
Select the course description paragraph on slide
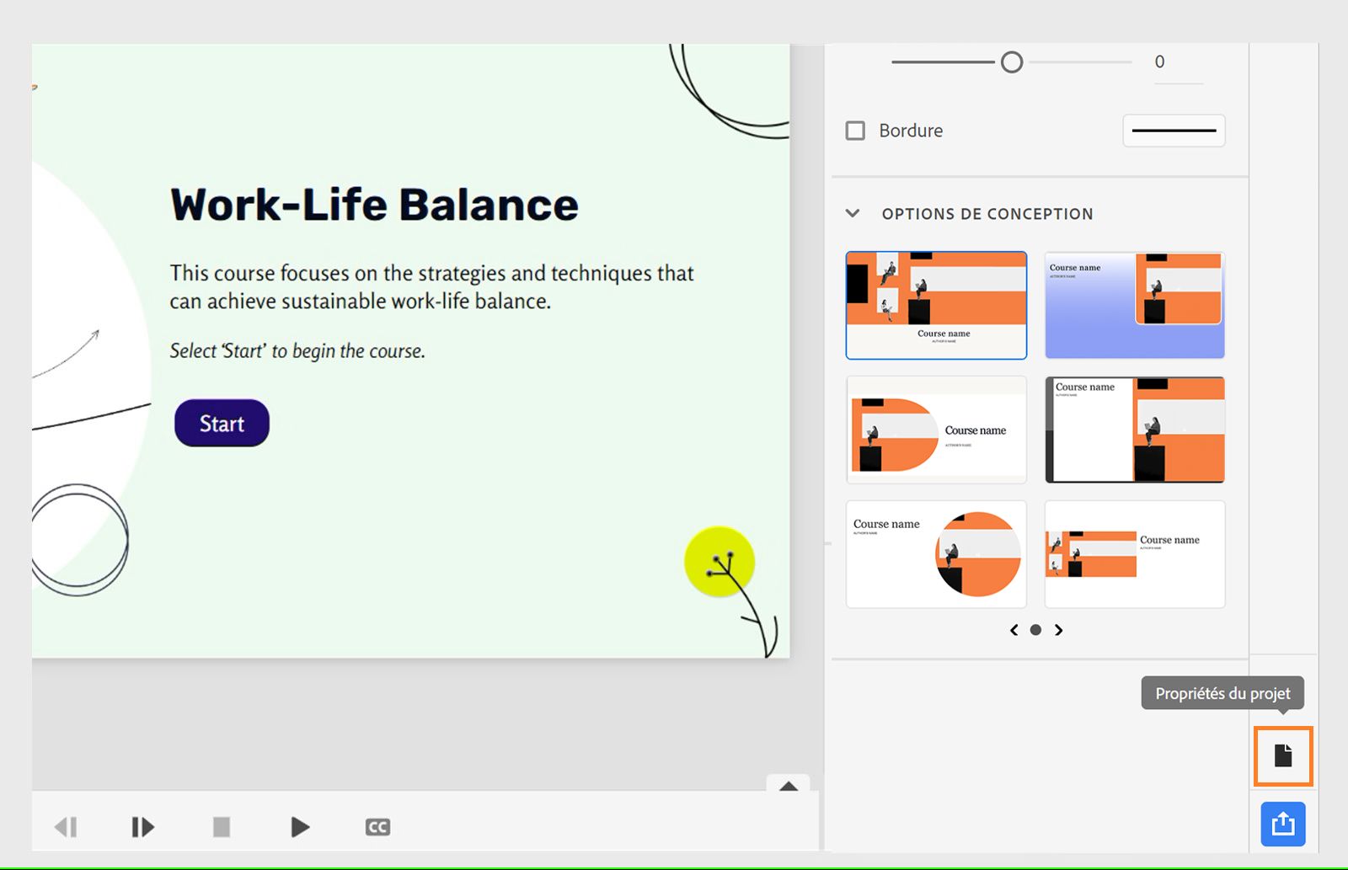tap(431, 287)
